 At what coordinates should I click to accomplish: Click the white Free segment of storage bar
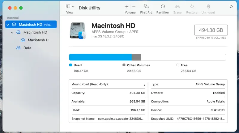coord(183,57)
